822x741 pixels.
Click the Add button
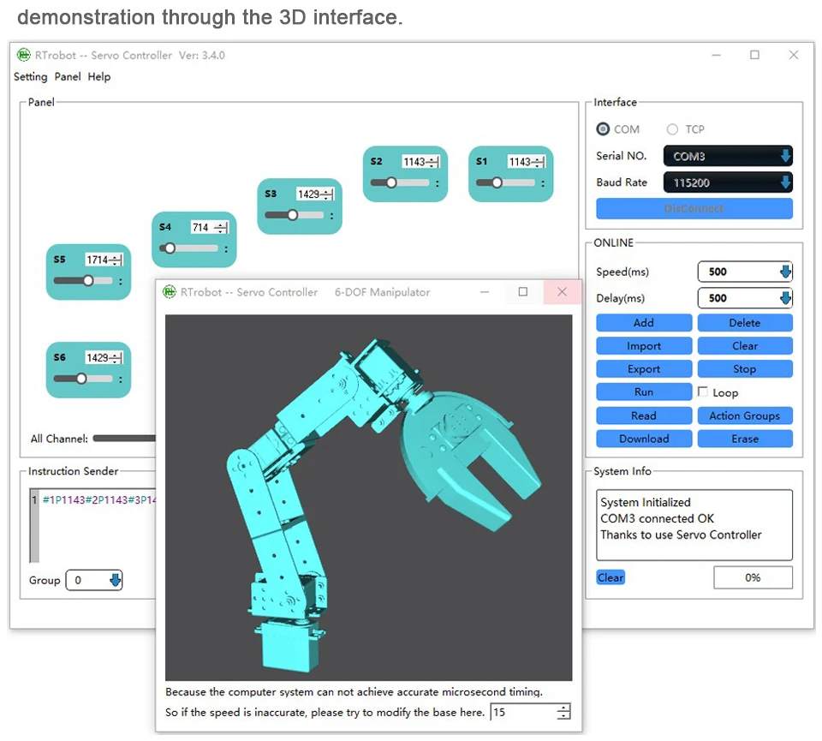click(644, 322)
